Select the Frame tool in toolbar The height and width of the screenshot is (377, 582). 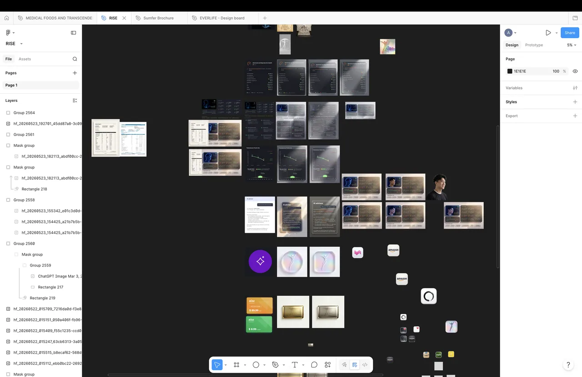pos(236,365)
